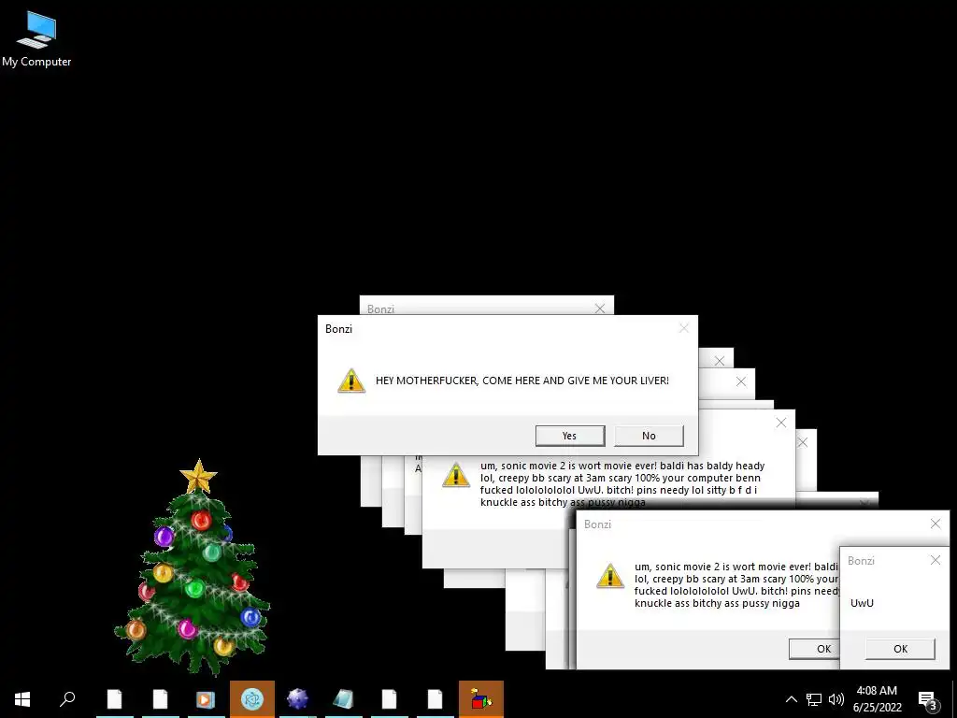Viewport: 957px width, 718px height.
Task: Open the glass prism taskbar icon
Action: [344, 699]
